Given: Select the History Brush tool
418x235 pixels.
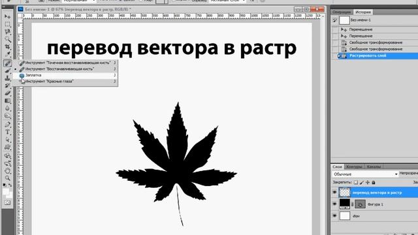Looking at the screenshot, I should [x=7, y=86].
